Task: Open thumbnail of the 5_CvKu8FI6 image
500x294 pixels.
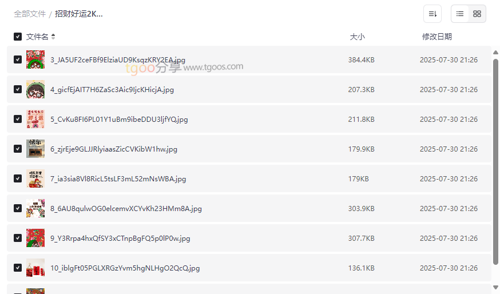Action: 35,119
